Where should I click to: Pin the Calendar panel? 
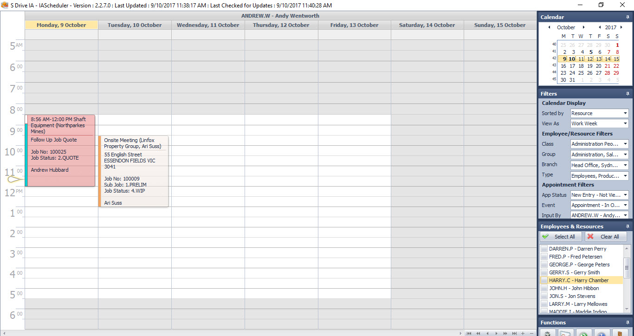pyautogui.click(x=628, y=17)
